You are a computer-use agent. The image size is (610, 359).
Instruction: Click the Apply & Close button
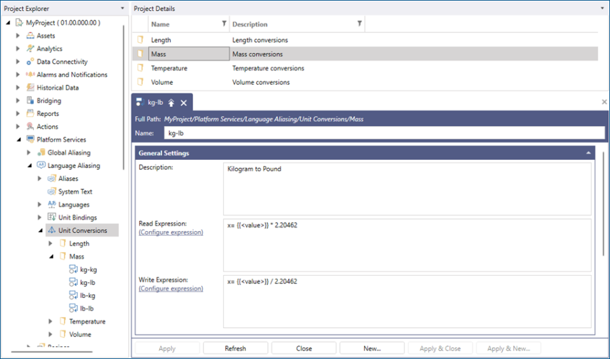pyautogui.click(x=440, y=348)
